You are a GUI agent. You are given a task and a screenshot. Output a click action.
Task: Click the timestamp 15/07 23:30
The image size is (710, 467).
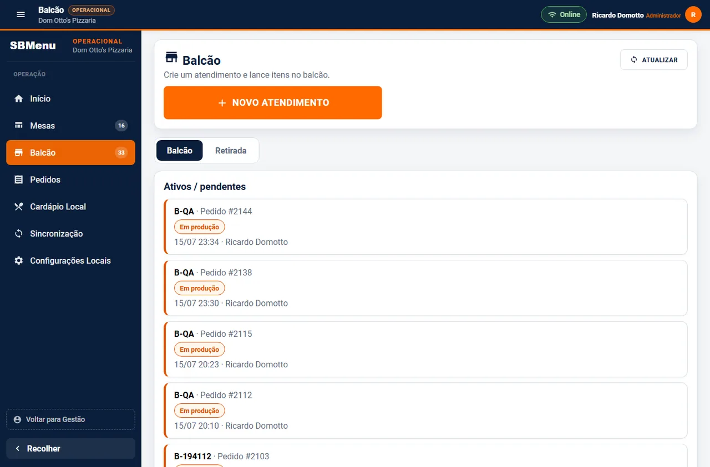pos(196,303)
